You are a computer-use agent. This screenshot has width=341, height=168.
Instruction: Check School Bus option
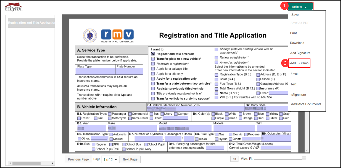(124, 144)
